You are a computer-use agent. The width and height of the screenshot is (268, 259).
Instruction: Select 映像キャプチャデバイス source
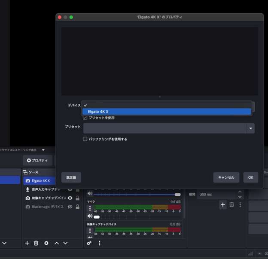49,198
